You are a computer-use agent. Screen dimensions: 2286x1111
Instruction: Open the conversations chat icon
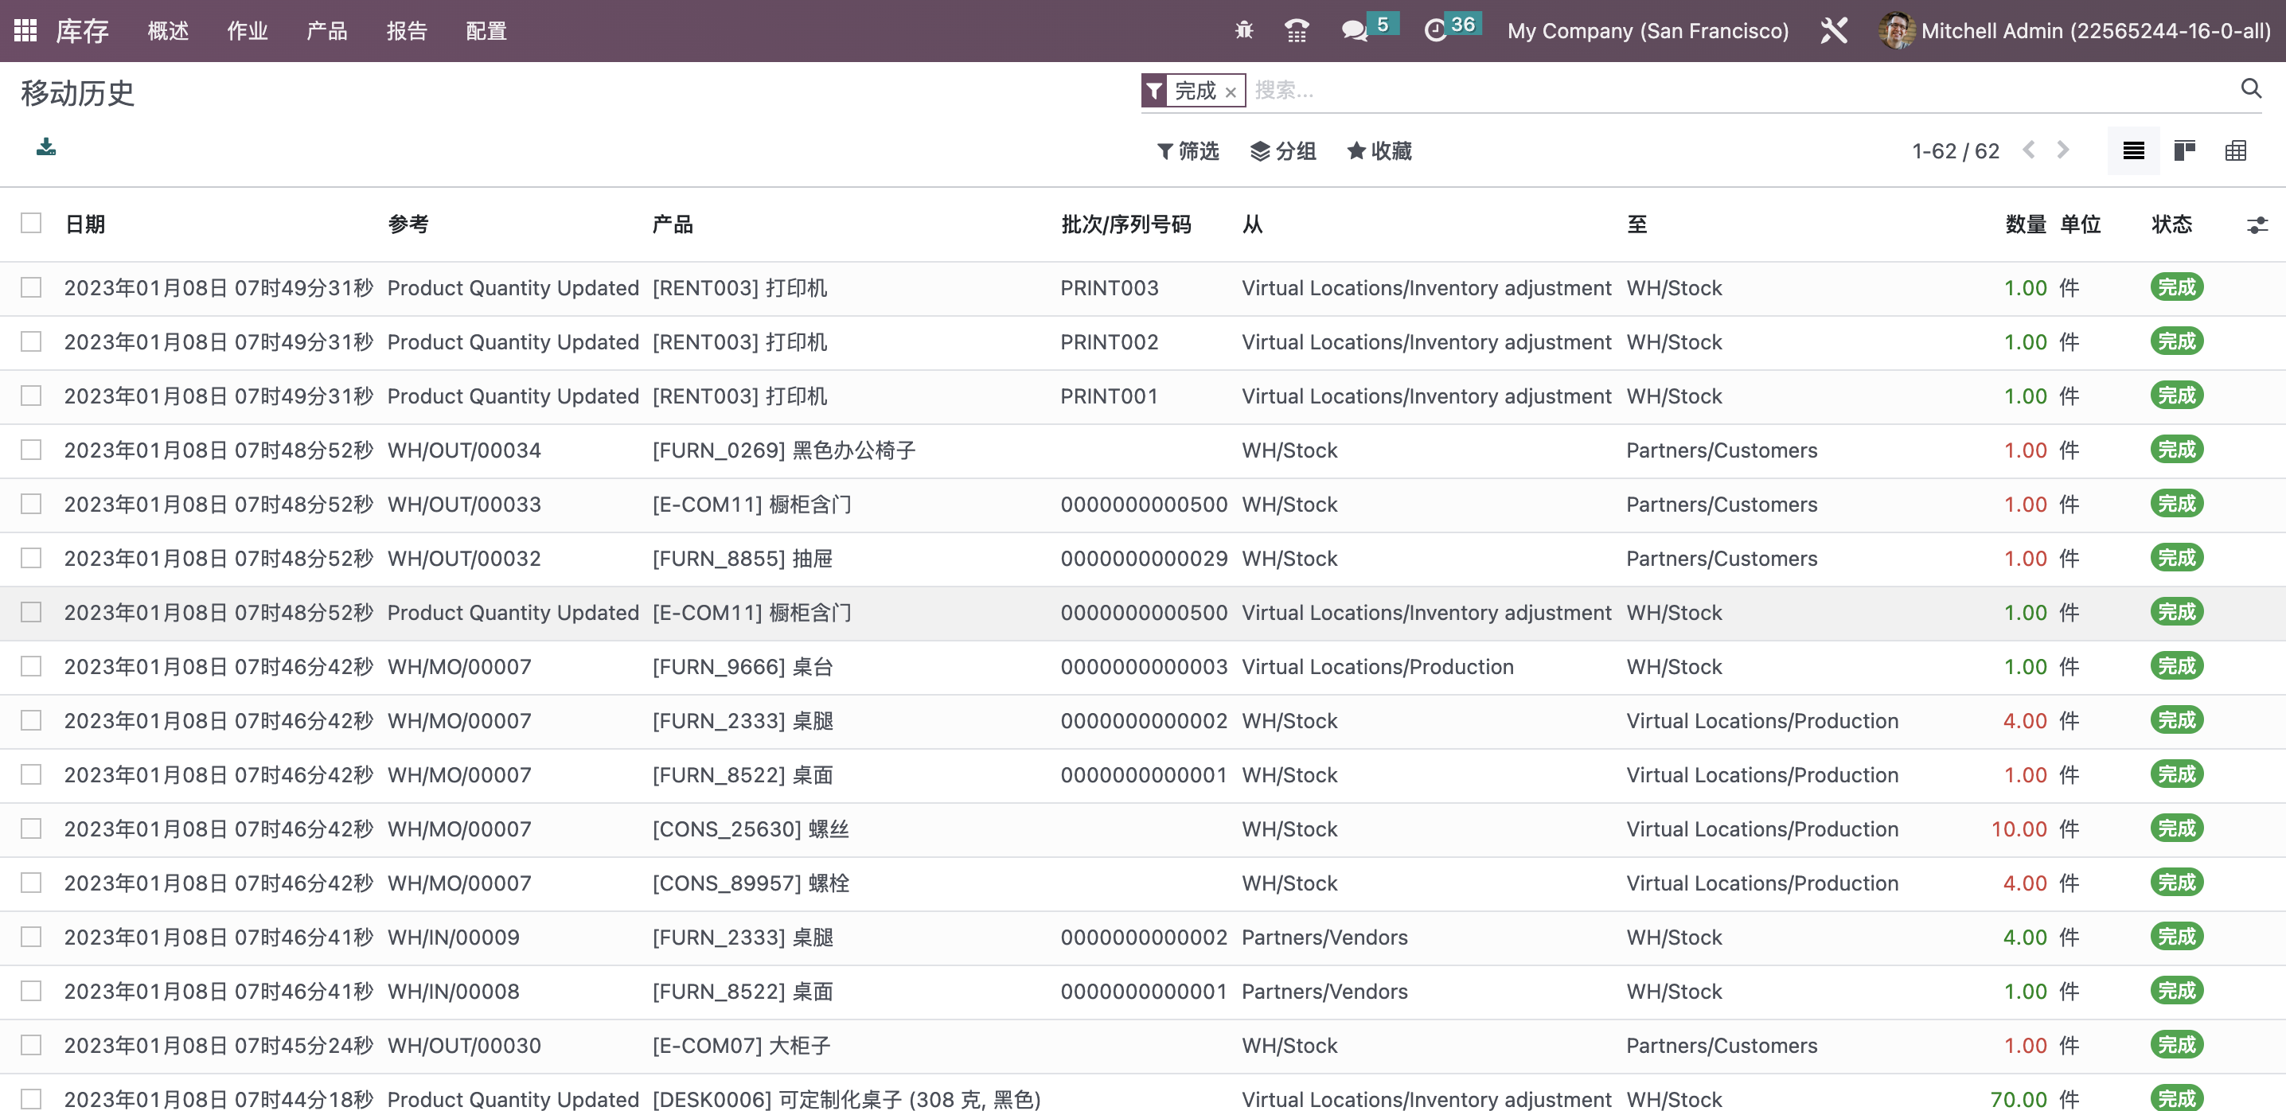1354,30
